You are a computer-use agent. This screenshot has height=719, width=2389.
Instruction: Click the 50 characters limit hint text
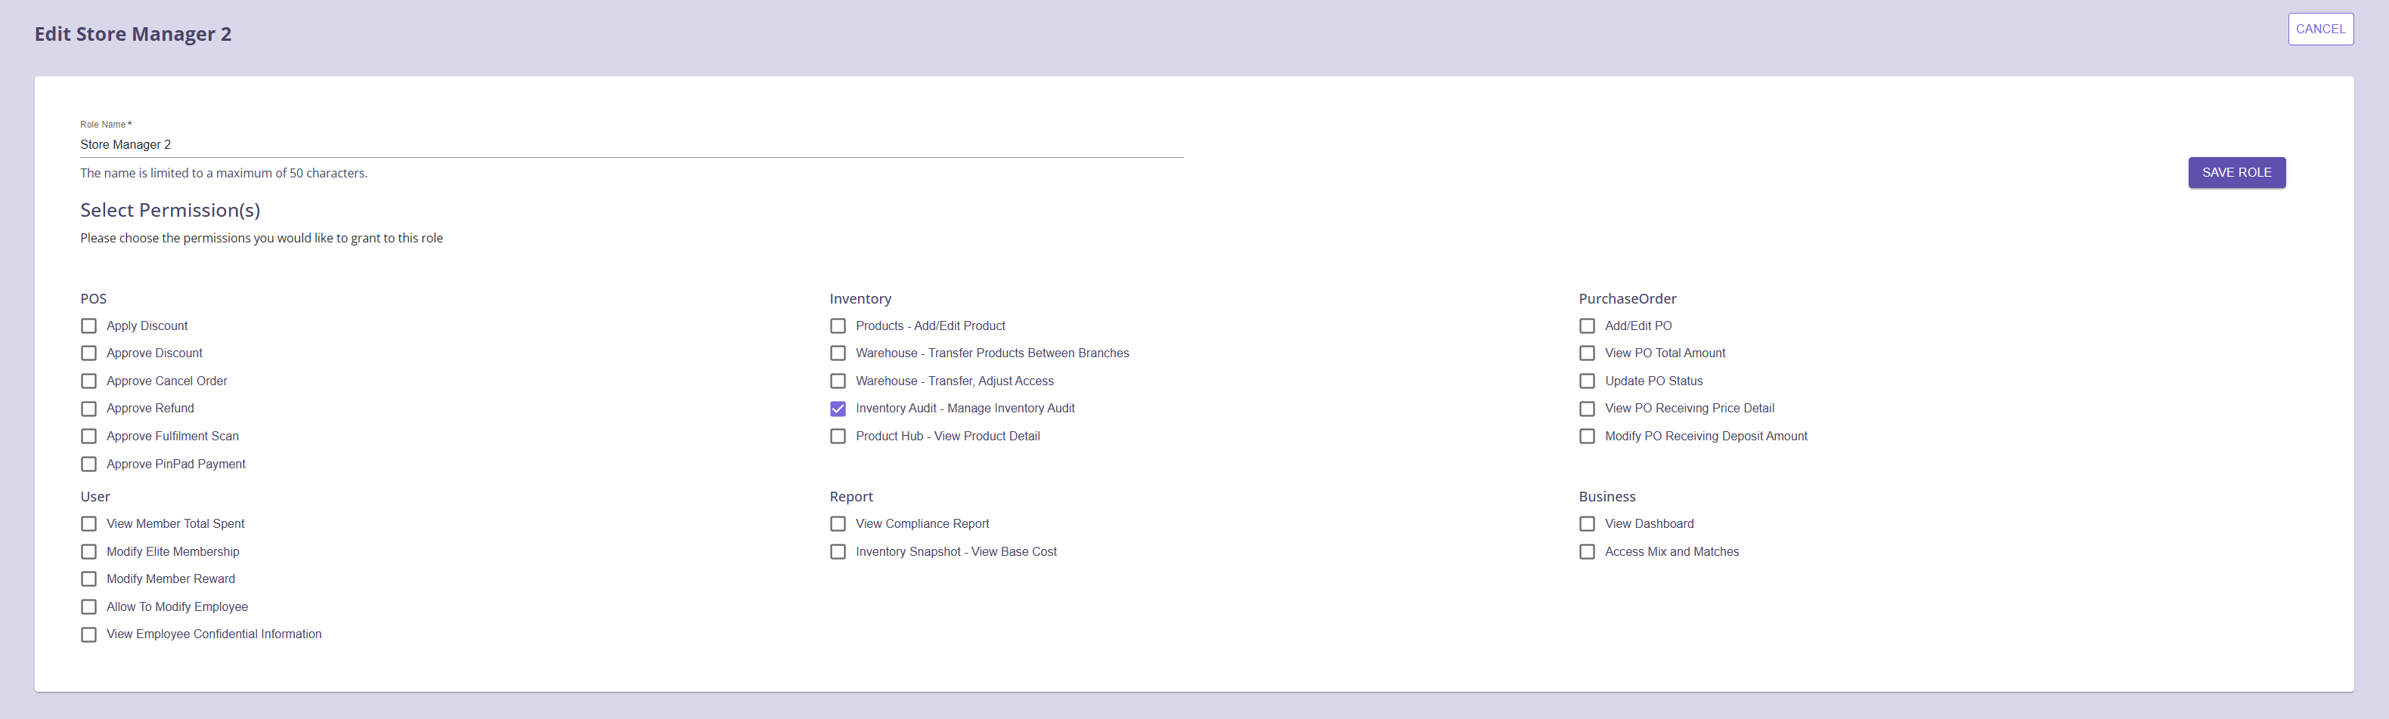click(x=225, y=173)
